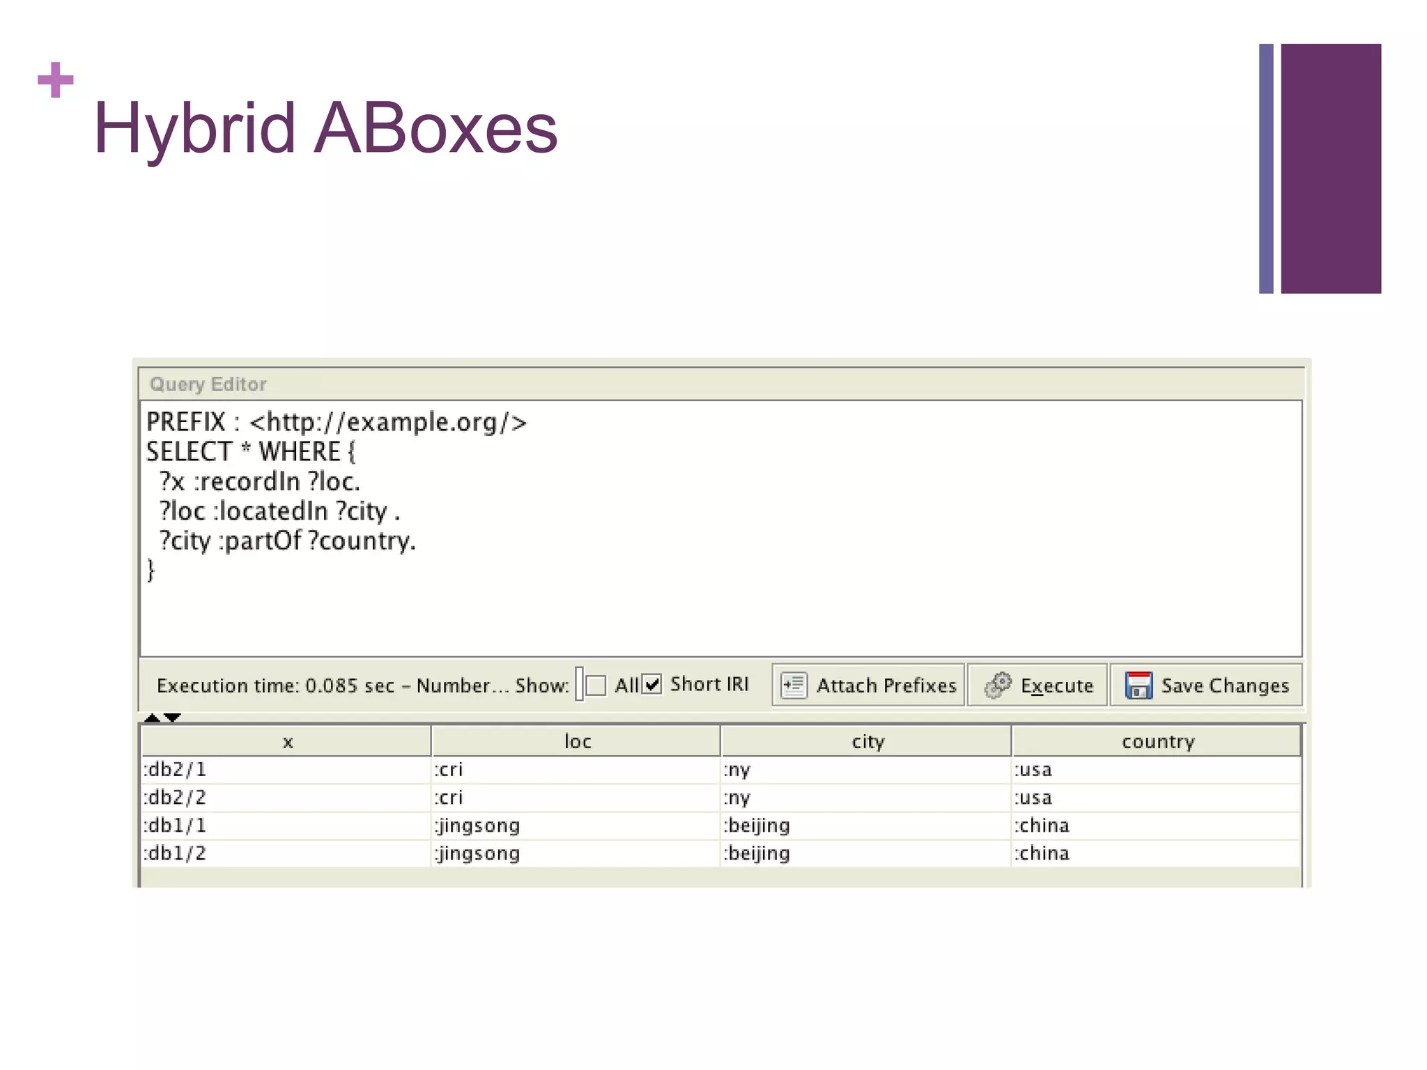
Task: Click the gear icon on Execute
Action: pos(998,685)
